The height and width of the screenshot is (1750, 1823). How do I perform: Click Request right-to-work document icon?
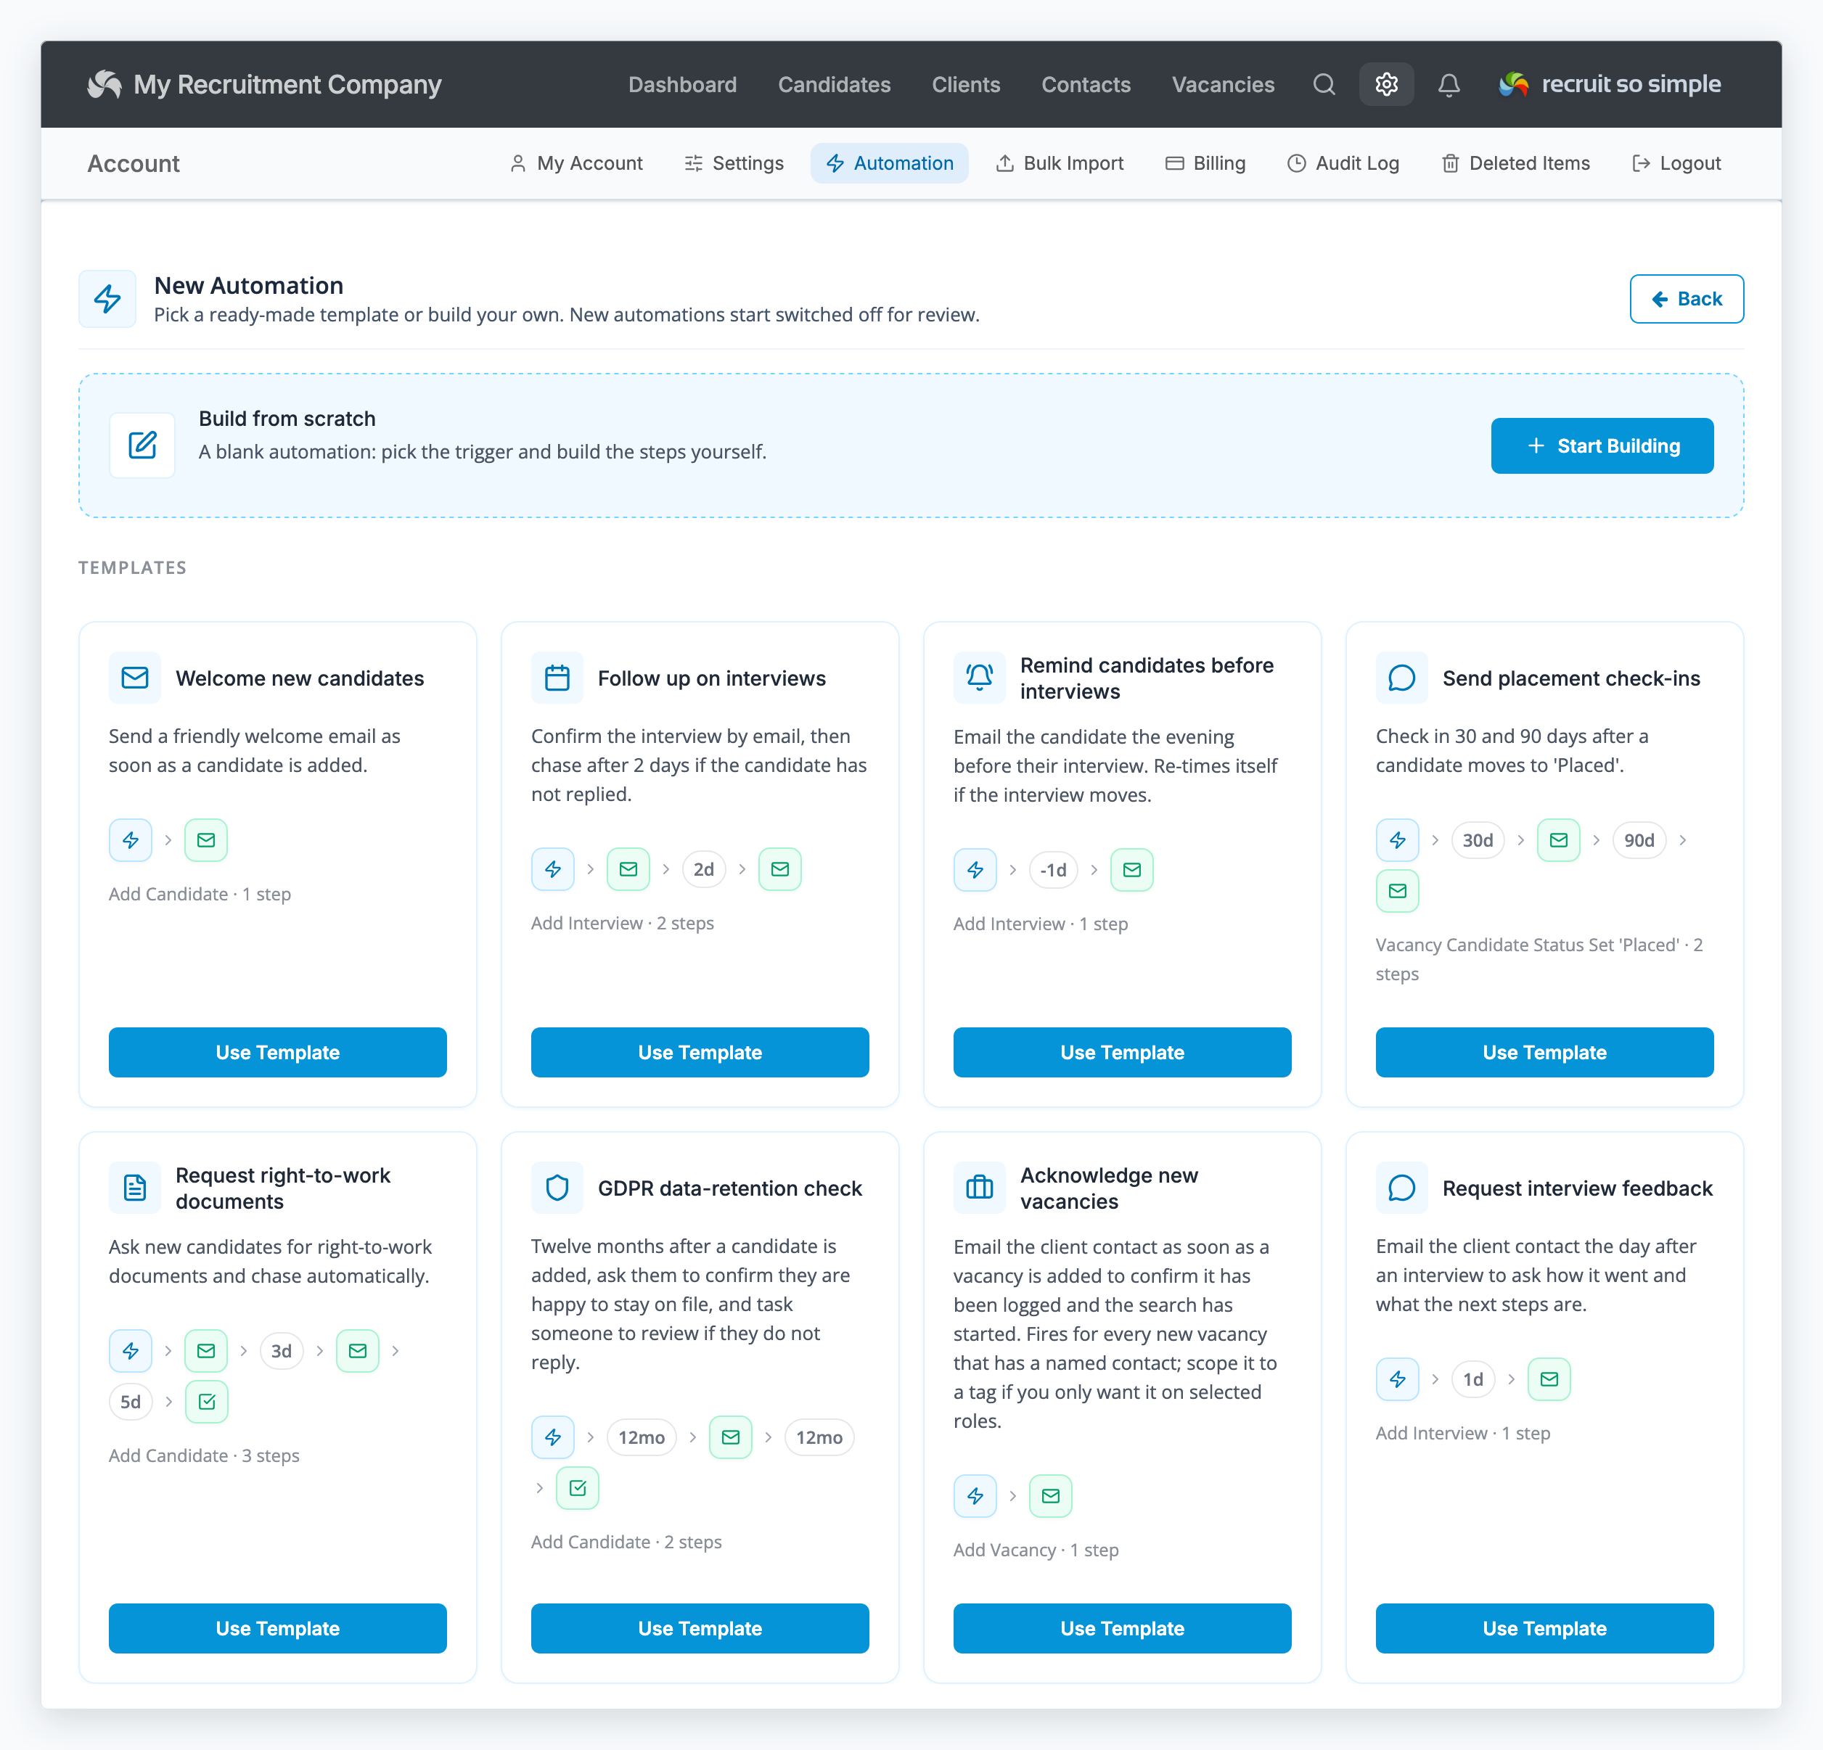pyautogui.click(x=135, y=1188)
